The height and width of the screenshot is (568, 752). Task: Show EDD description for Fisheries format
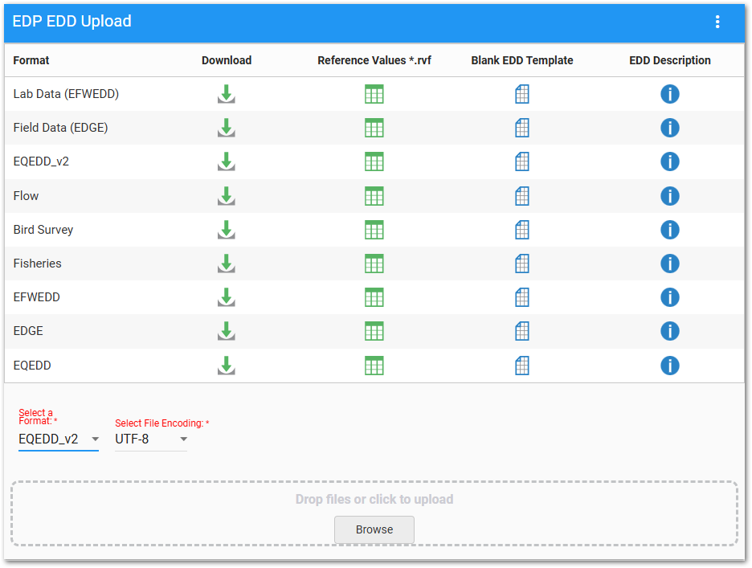[x=669, y=264]
